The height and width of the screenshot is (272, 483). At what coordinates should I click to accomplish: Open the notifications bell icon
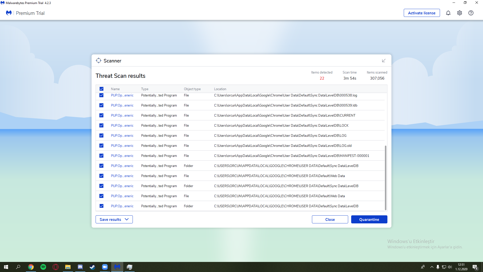pos(448,13)
